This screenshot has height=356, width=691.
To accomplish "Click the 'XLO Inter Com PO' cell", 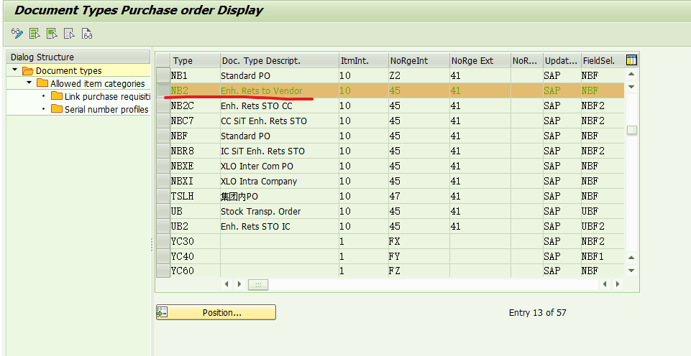I will pos(280,166).
